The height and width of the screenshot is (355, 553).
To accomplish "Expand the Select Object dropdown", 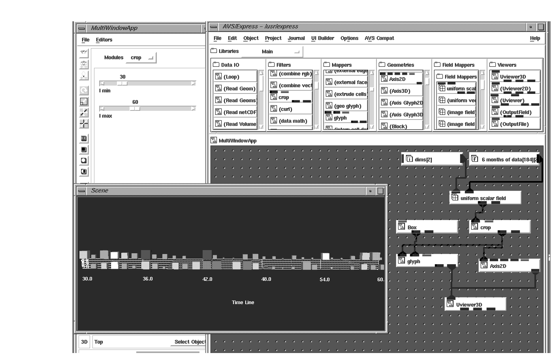I will [x=190, y=342].
